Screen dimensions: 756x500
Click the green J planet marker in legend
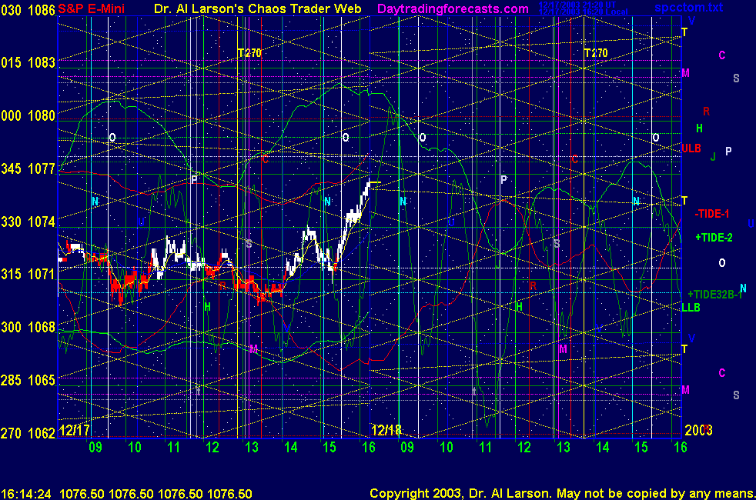(x=713, y=156)
